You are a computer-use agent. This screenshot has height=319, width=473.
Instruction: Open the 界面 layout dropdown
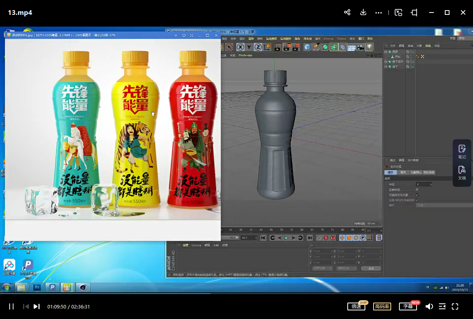click(465, 38)
